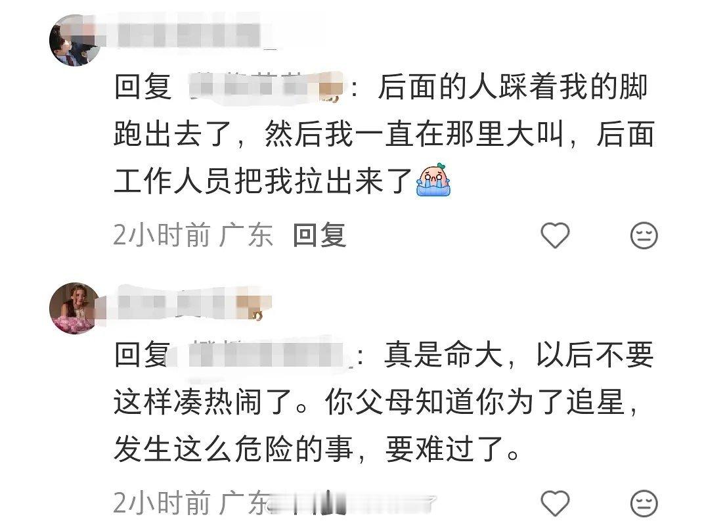
Task: Select the comment text starting with 后面的人踩着我的脚
Action: point(384,133)
